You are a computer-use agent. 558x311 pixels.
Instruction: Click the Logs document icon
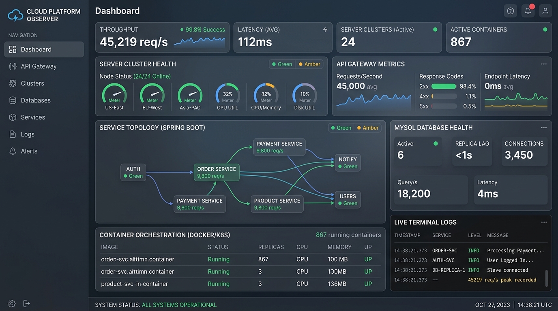click(x=13, y=134)
